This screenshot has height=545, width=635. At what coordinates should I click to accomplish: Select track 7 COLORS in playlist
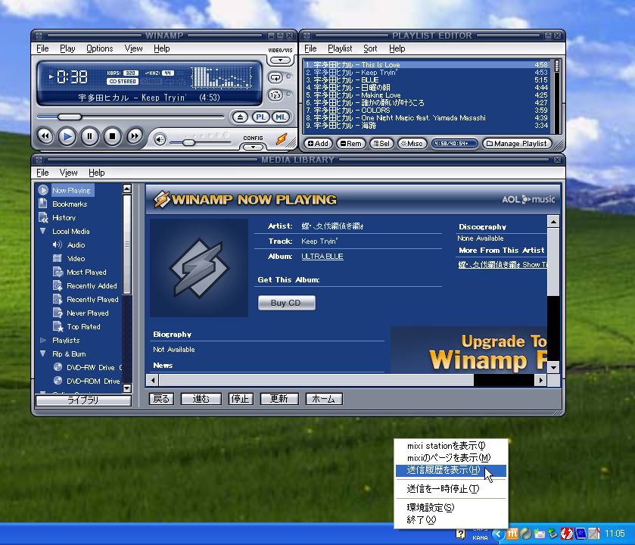[426, 110]
